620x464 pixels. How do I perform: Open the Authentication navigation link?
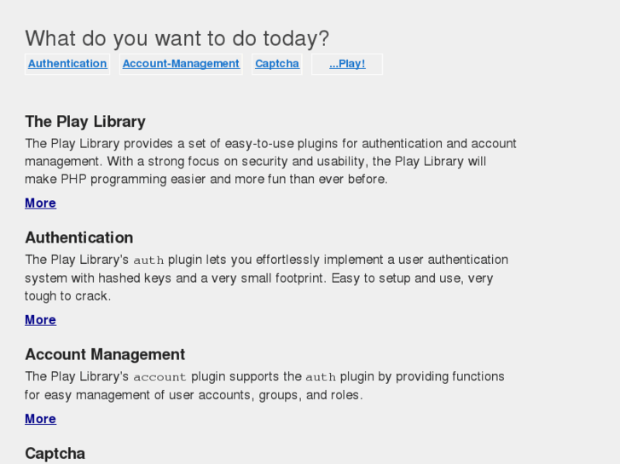(x=67, y=64)
